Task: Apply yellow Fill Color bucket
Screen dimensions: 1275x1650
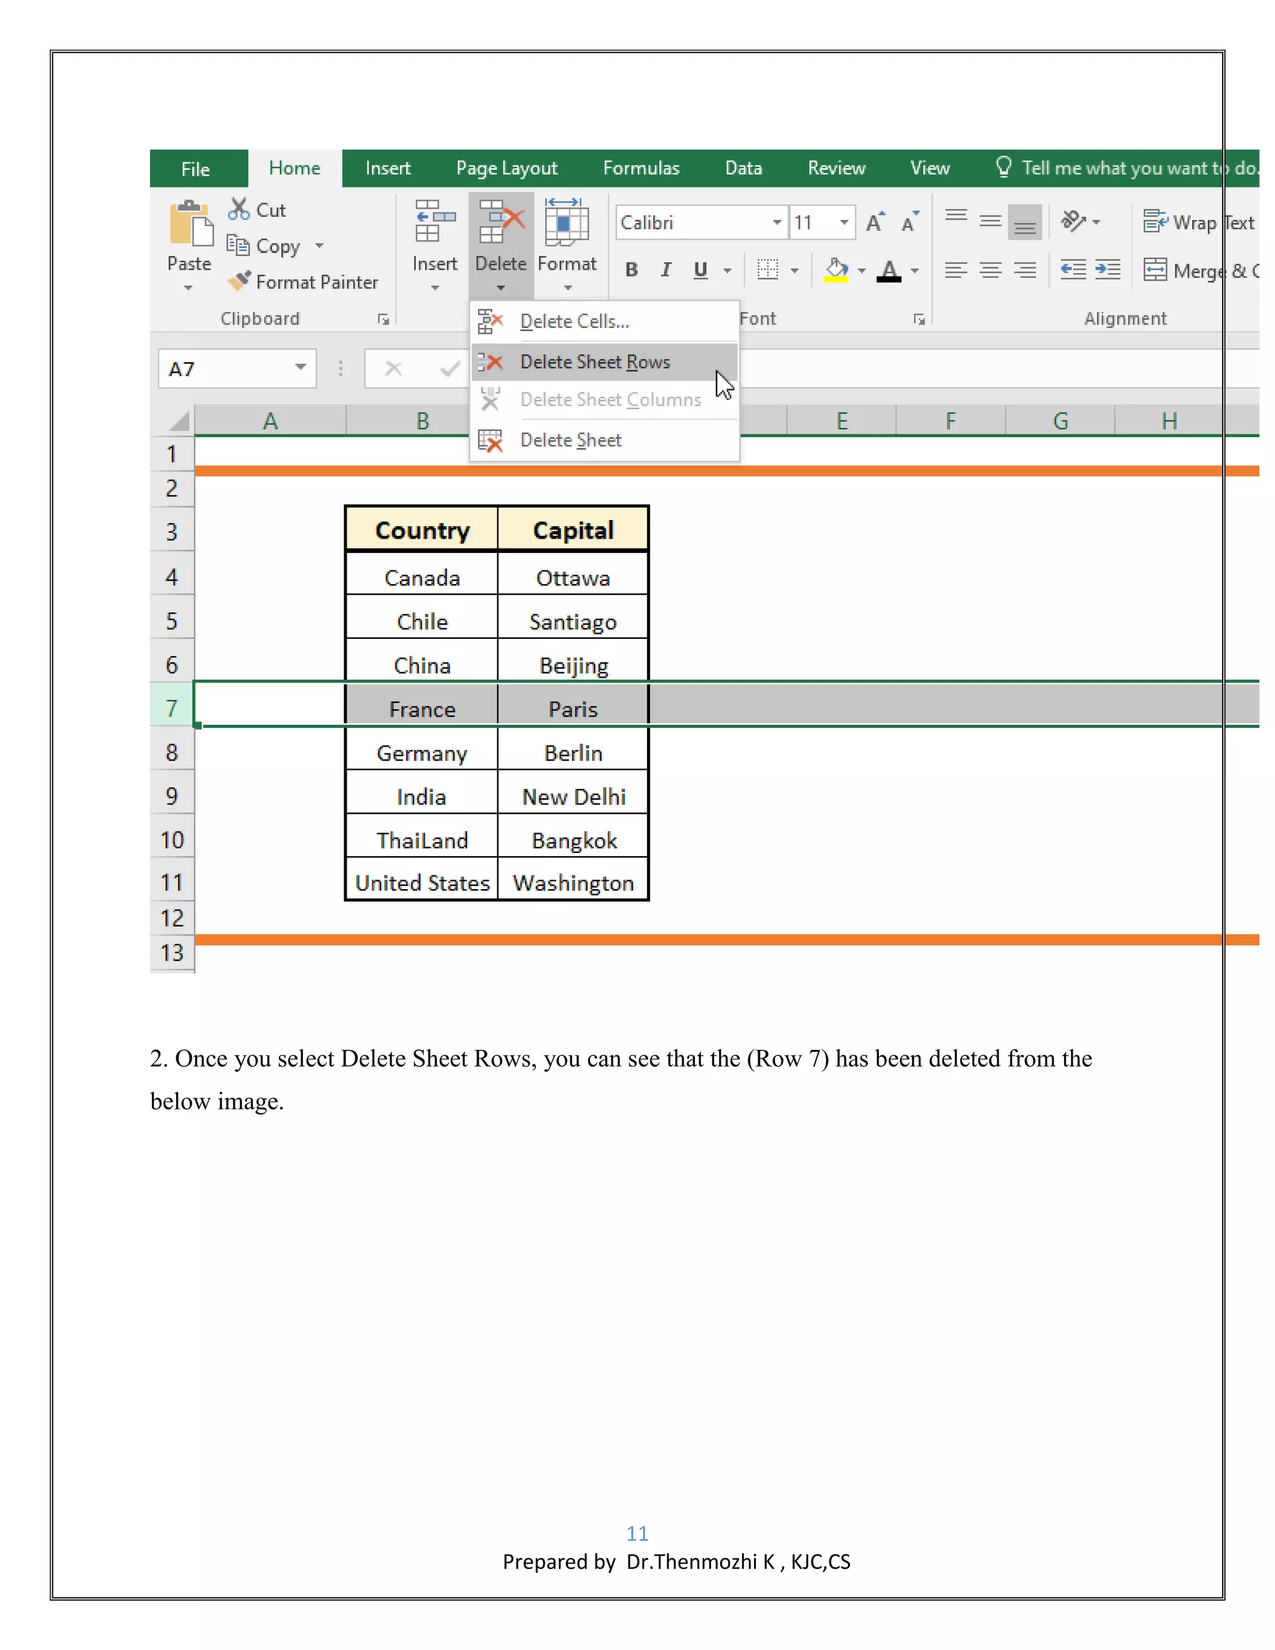Action: tap(836, 270)
